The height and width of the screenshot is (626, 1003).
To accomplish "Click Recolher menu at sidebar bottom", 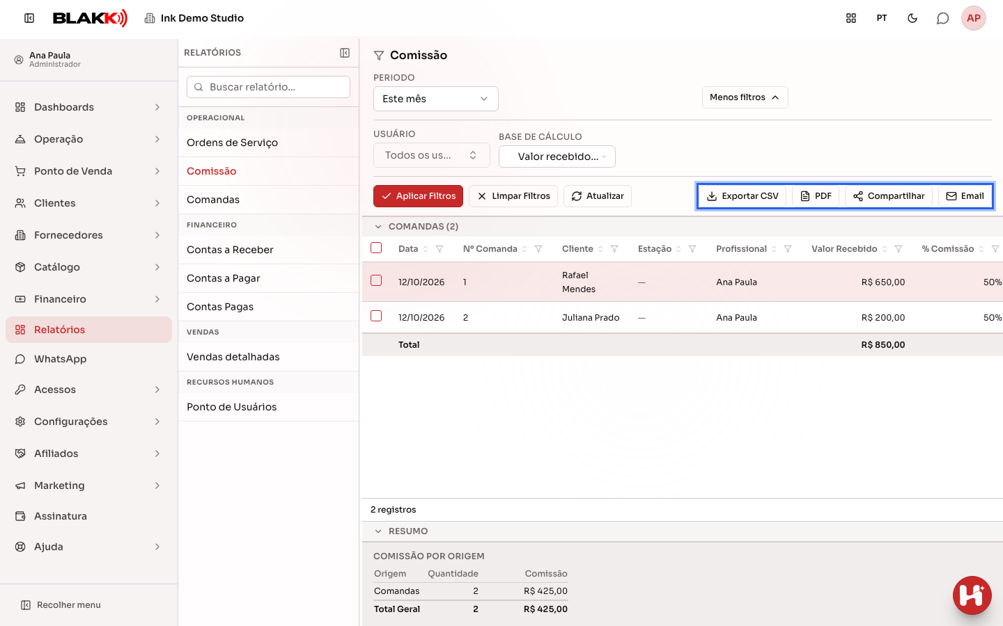I will tap(61, 605).
